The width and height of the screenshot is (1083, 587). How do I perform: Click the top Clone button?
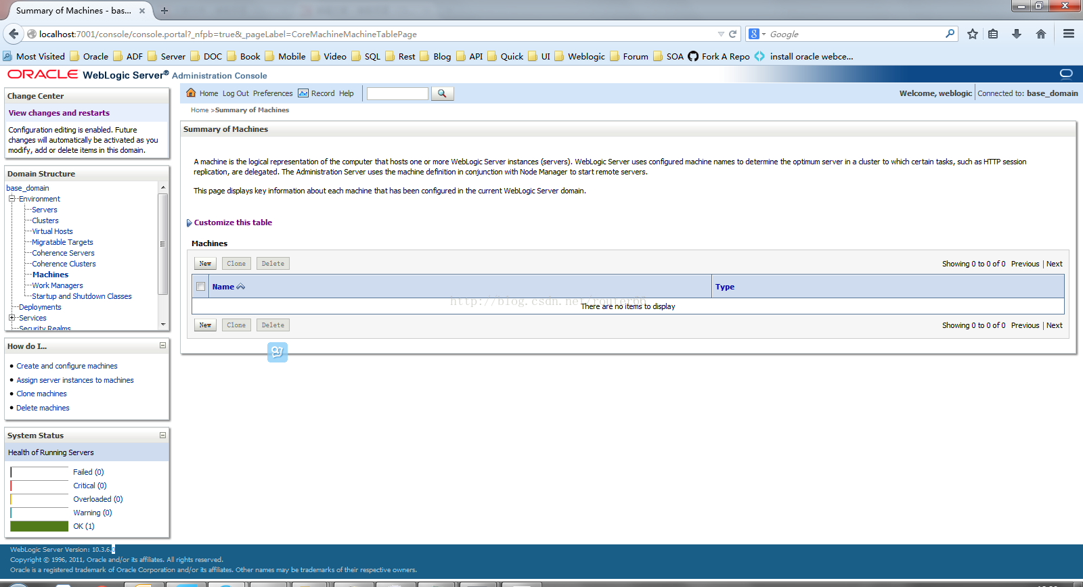tap(236, 264)
